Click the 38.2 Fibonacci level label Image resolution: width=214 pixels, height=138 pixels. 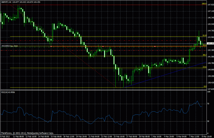click(204, 55)
